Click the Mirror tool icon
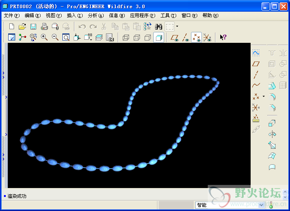Viewport: 290px width, 211px height. [272, 134]
